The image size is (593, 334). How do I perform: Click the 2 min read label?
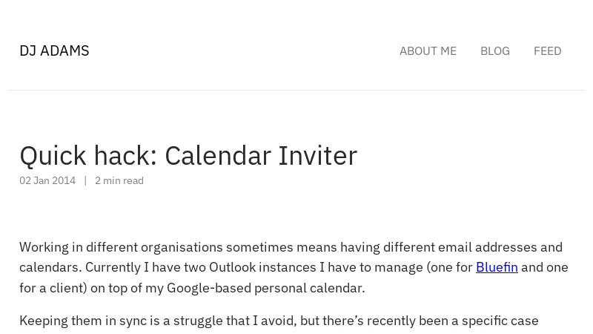119,180
